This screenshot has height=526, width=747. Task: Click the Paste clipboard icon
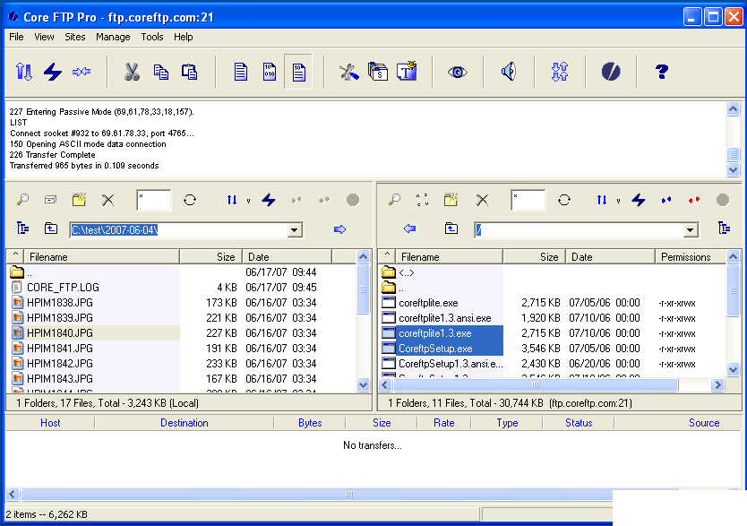[189, 72]
